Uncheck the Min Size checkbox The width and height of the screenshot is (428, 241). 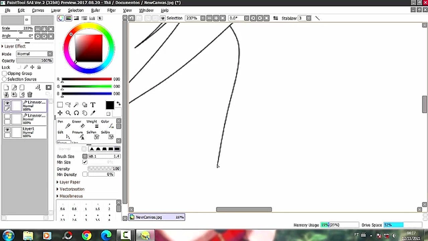pyautogui.click(x=85, y=162)
